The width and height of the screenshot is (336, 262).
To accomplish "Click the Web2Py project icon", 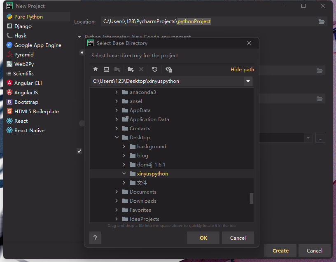I will 9,64.
